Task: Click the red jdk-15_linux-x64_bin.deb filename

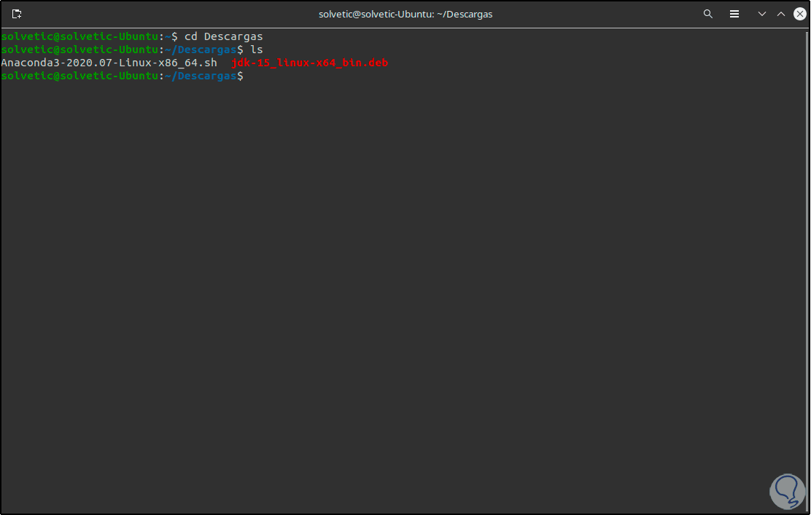Action: [x=309, y=63]
